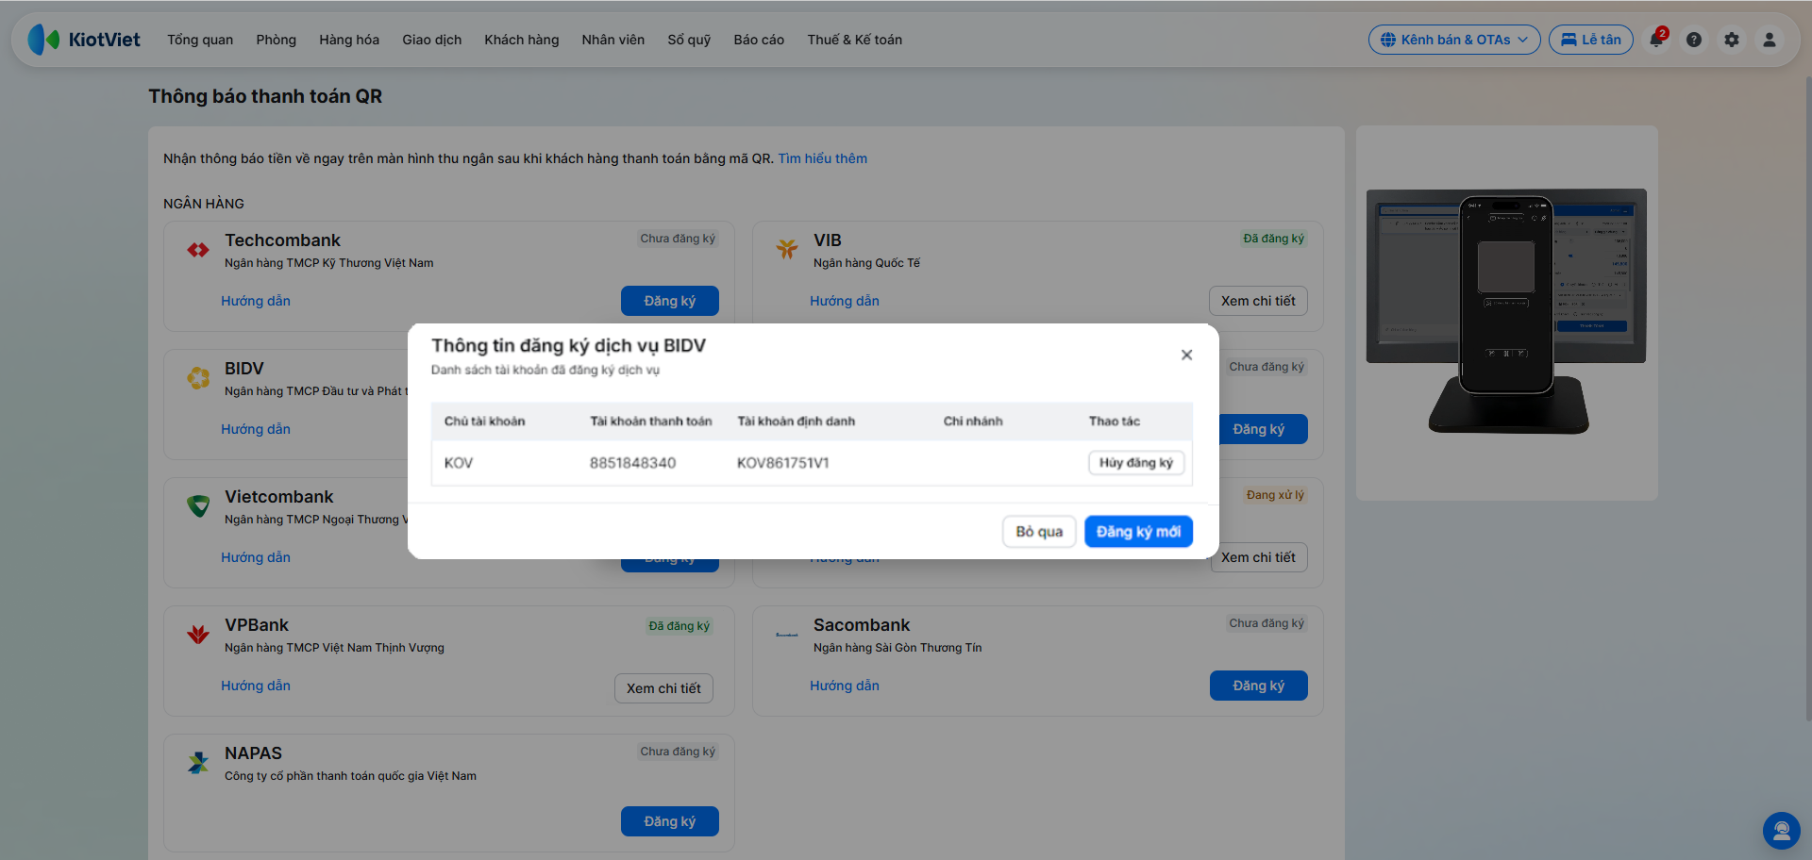
Task: Open the Sổ quỹ menu
Action: click(x=689, y=40)
